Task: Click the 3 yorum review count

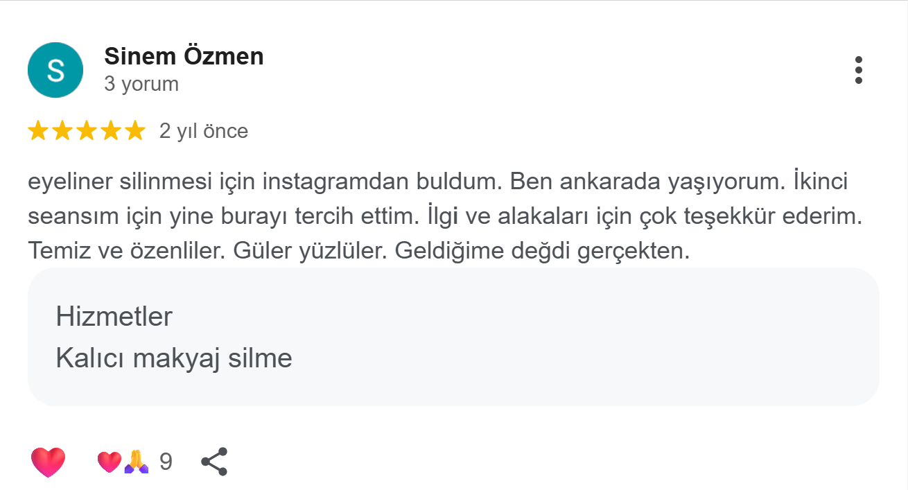Action: point(141,84)
